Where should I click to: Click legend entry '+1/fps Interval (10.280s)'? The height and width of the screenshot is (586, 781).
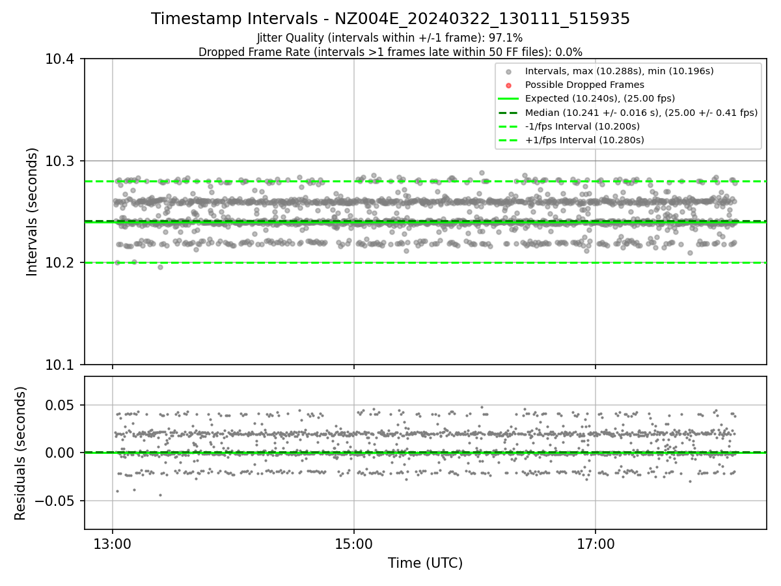tap(584, 140)
